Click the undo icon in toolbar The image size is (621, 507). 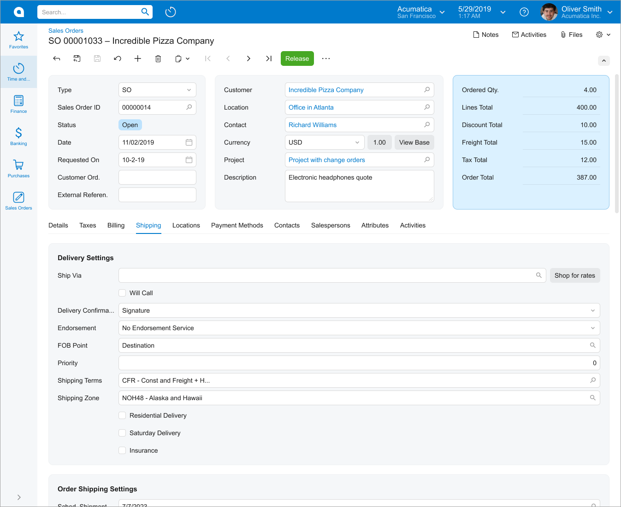(118, 58)
